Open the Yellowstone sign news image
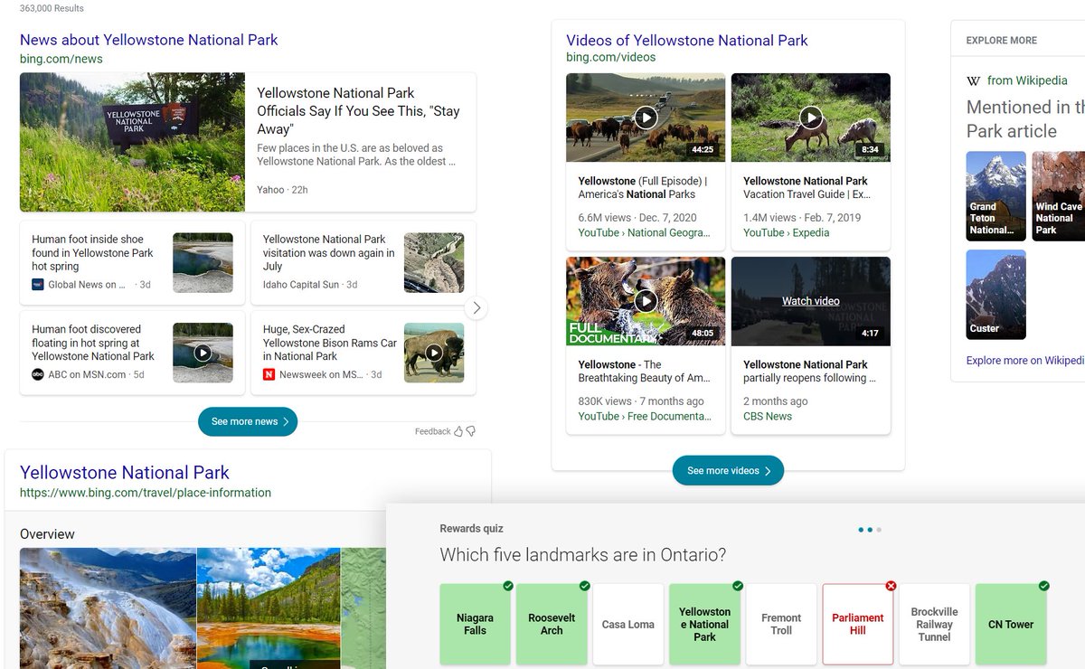The image size is (1085, 669). pos(132,142)
